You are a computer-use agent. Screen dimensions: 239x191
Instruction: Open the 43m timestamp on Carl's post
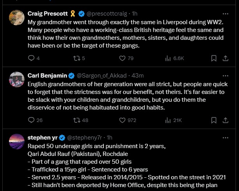tap(138, 75)
